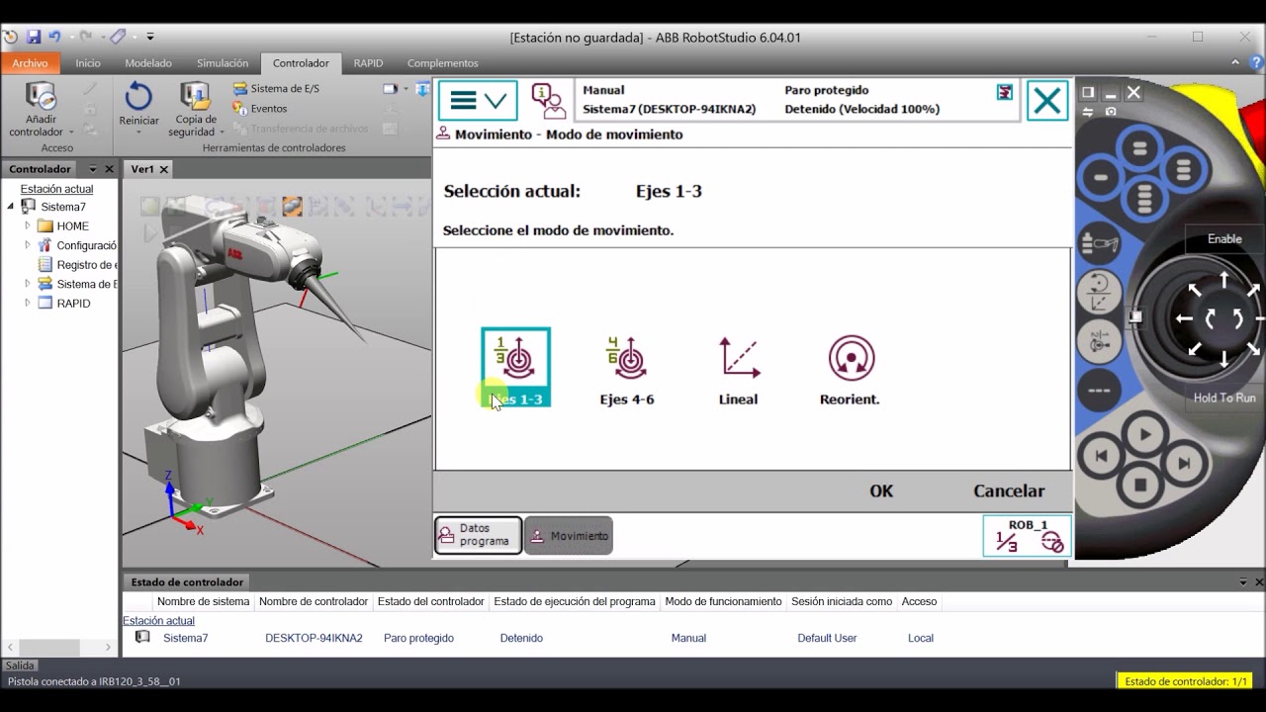Viewport: 1266px width, 712px height.
Task: Click the Hold To Run button
Action: tap(1224, 398)
